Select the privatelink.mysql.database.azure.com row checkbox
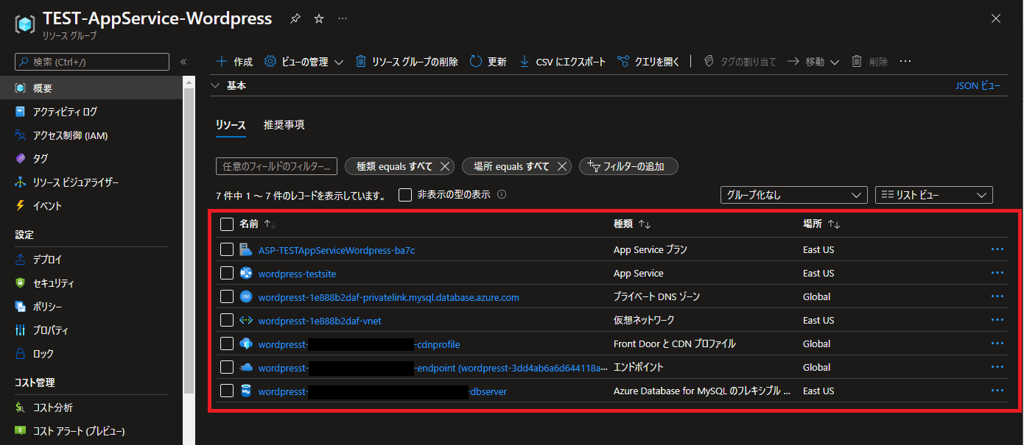Viewport: 1024px width, 445px height. pos(227,297)
